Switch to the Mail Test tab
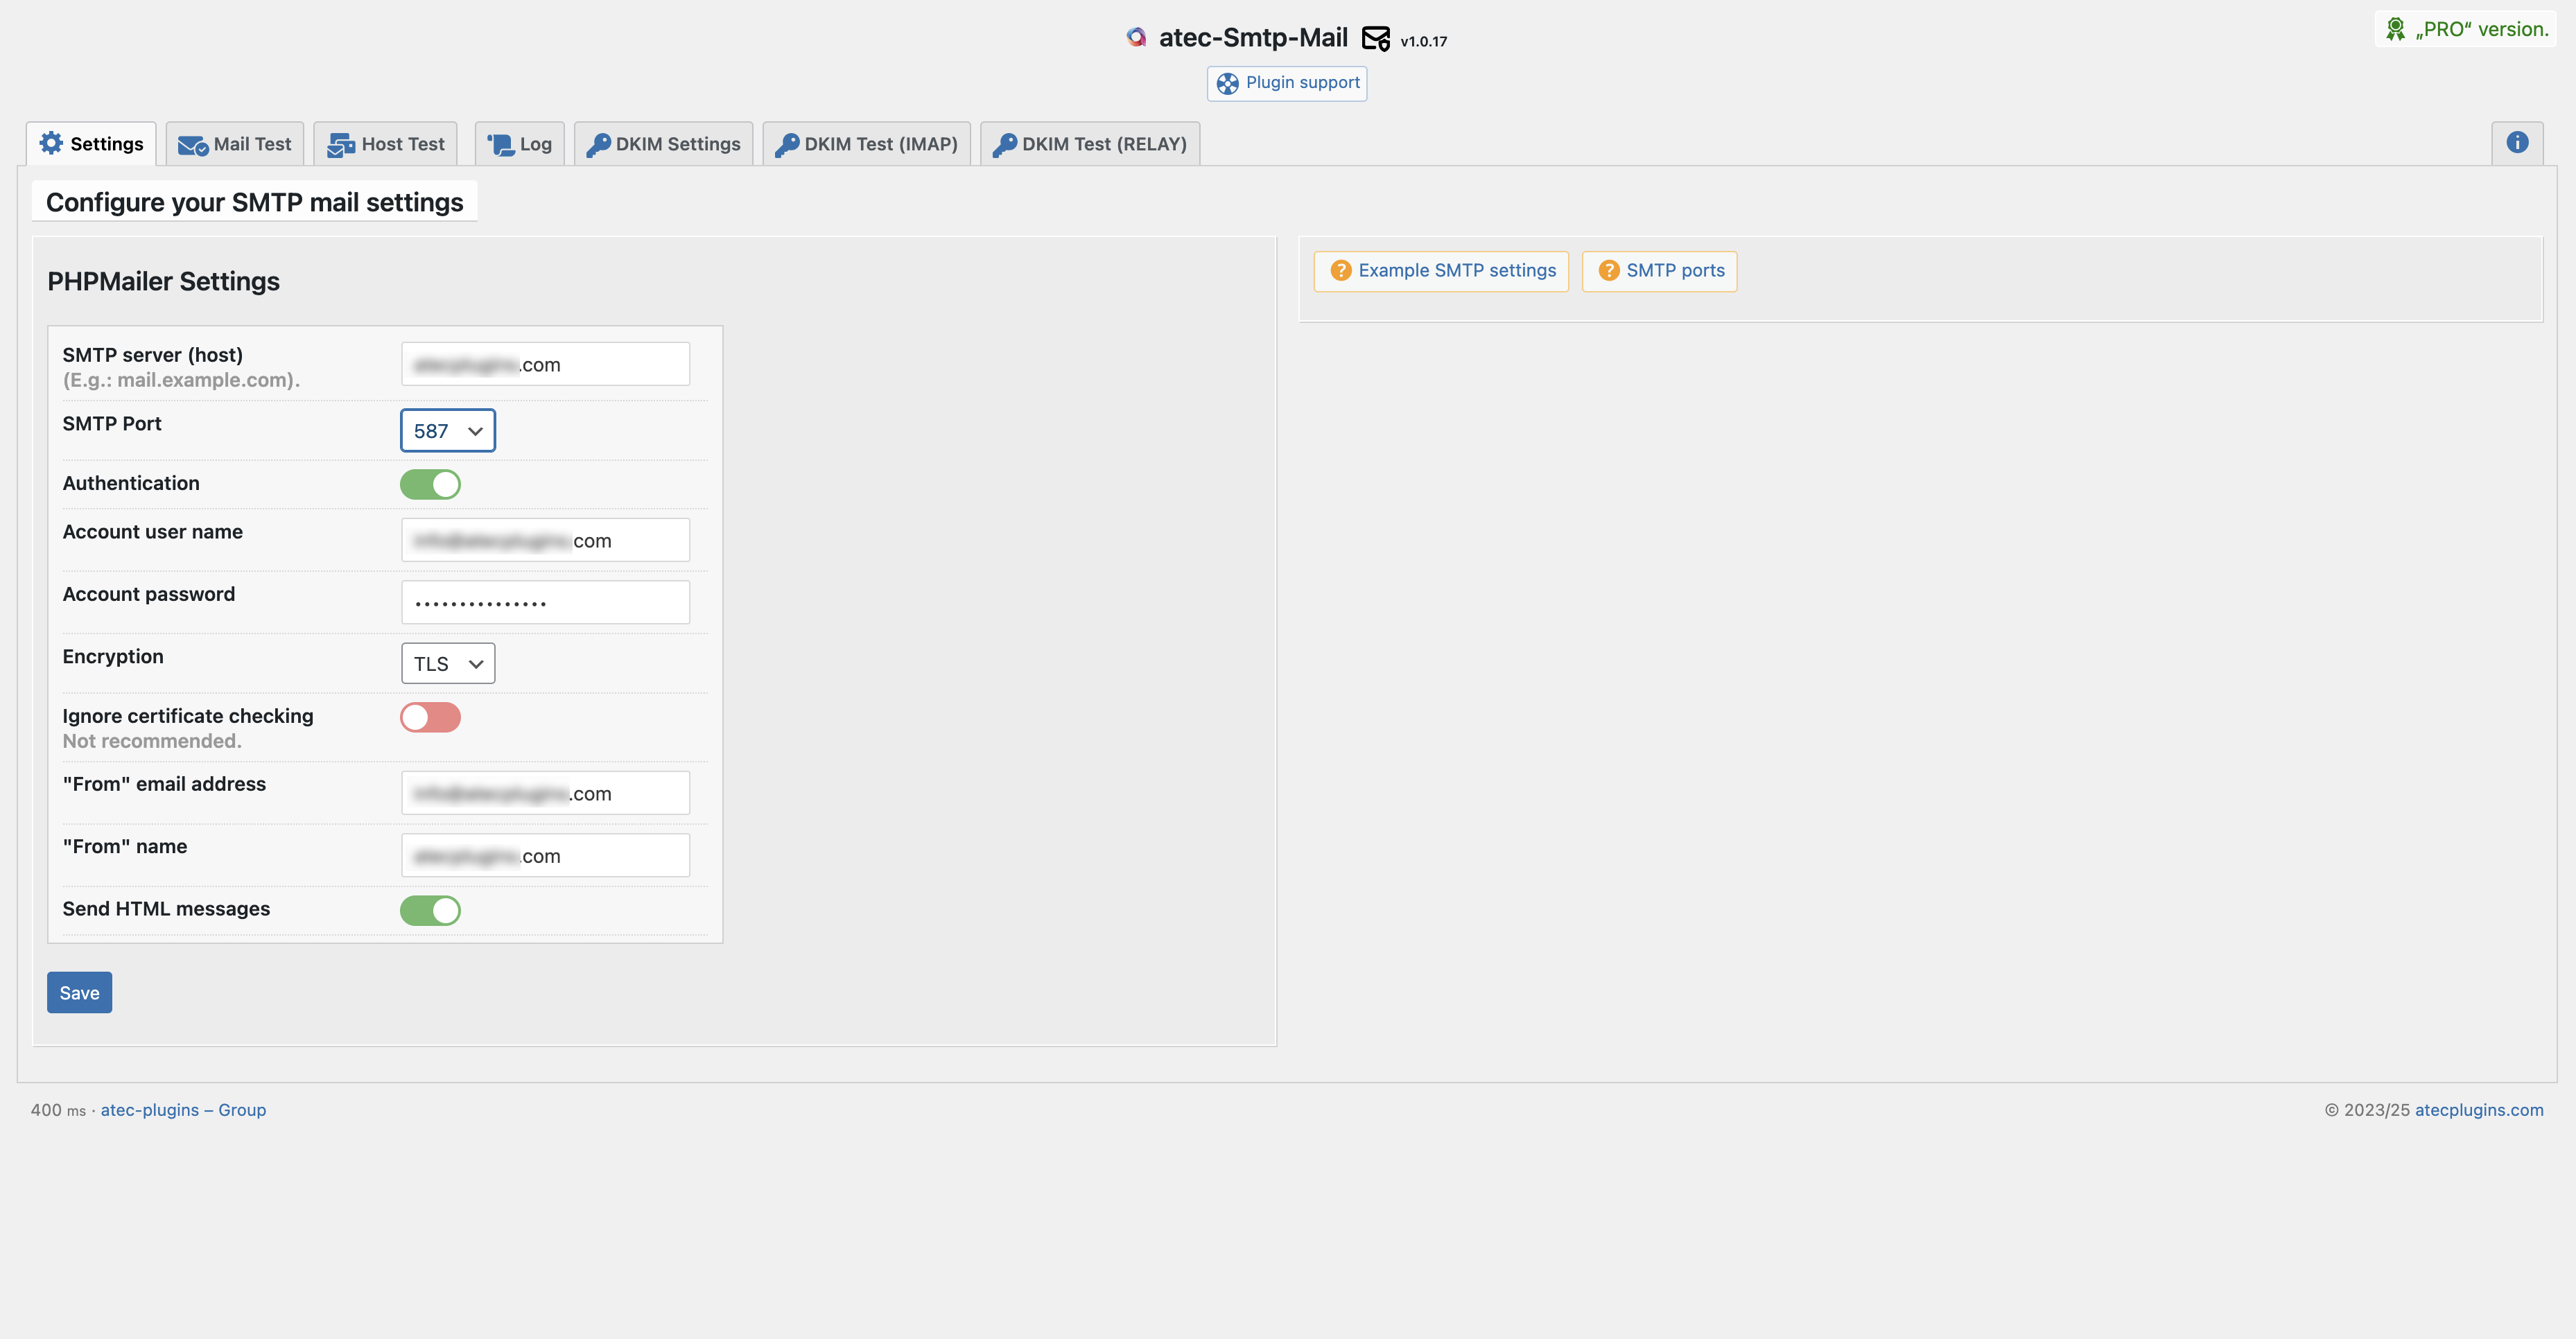This screenshot has width=2576, height=1339. coord(235,144)
